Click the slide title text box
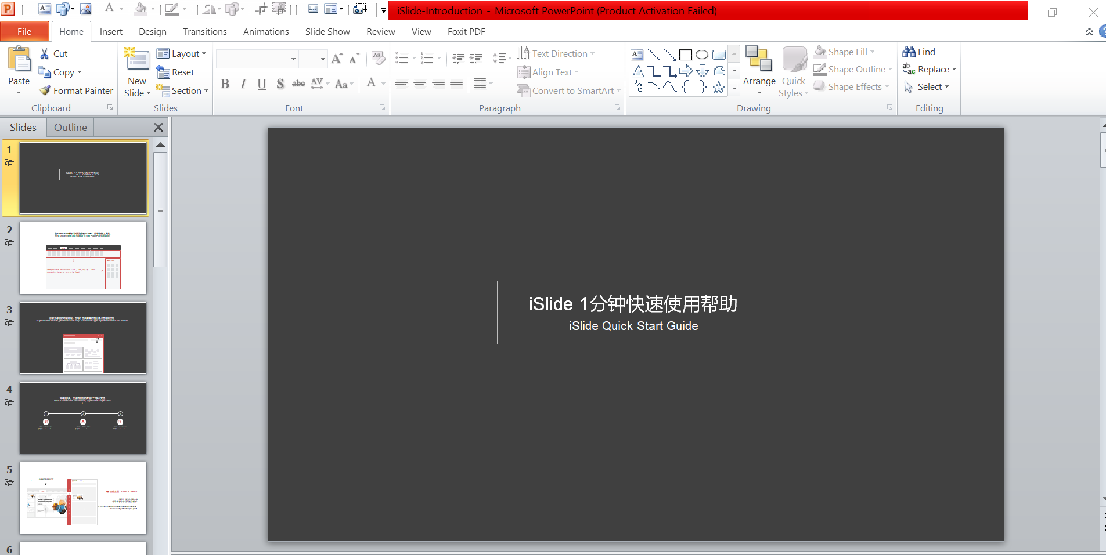The width and height of the screenshot is (1106, 555). [x=633, y=313]
